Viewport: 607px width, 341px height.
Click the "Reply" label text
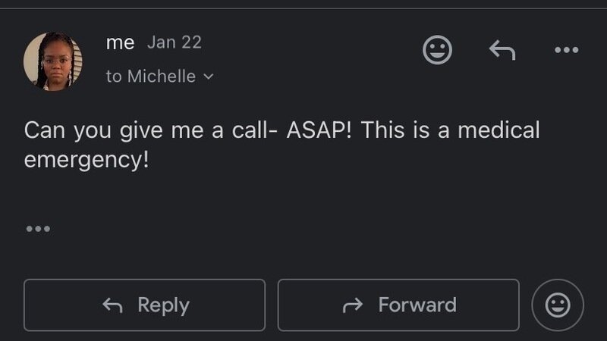(x=163, y=305)
